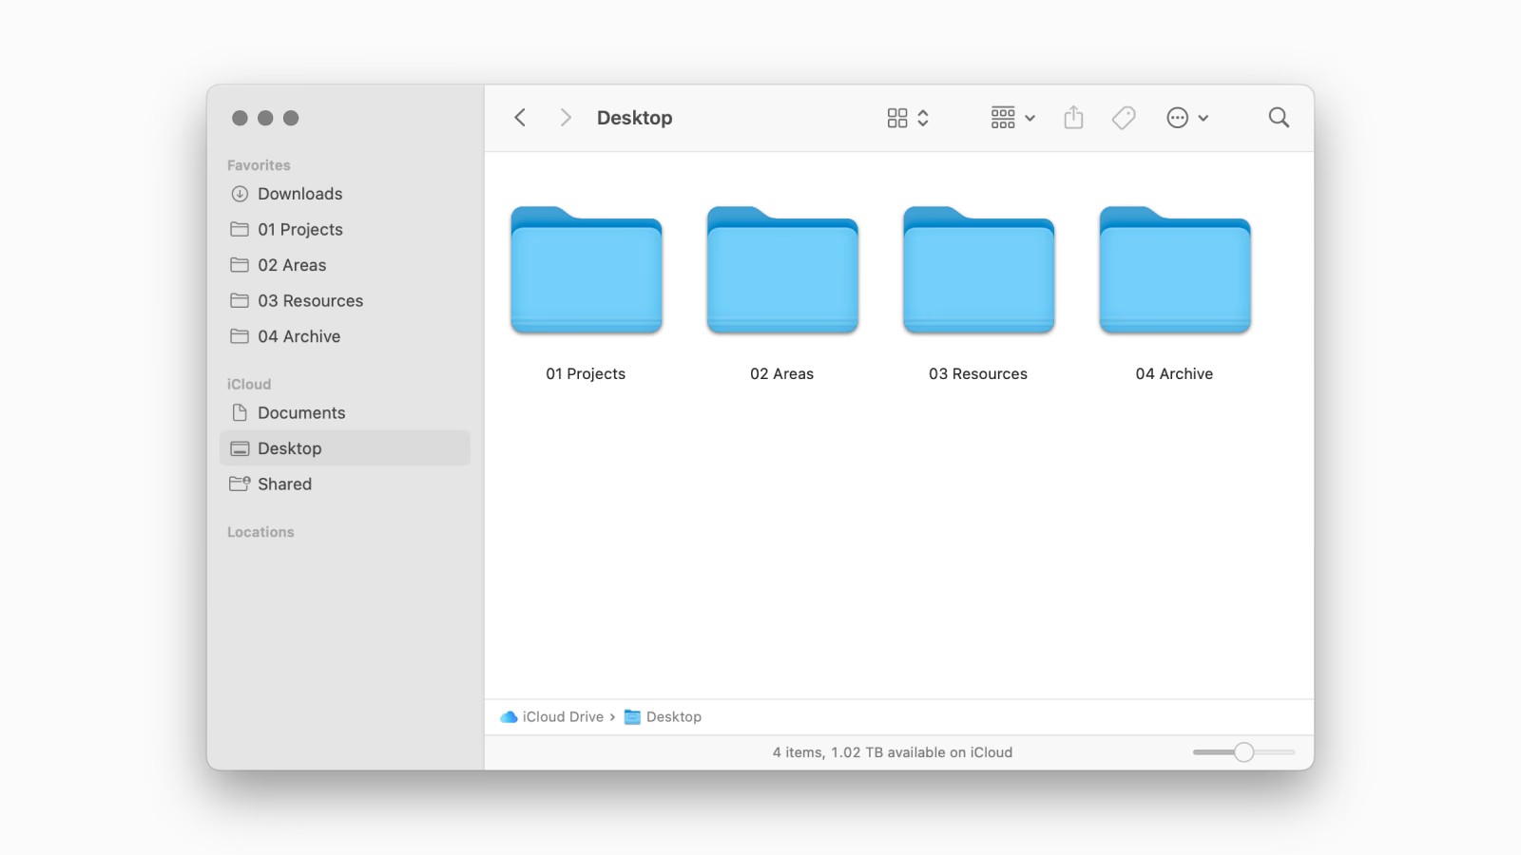Open Downloads in the sidebar
Image resolution: width=1521 pixels, height=855 pixels.
(x=344, y=194)
